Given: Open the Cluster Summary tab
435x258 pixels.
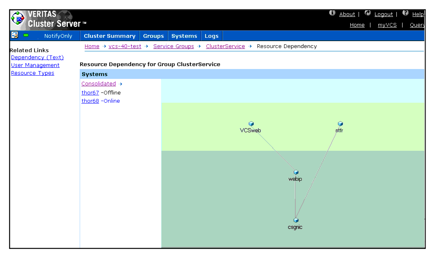Looking at the screenshot, I should pyautogui.click(x=110, y=36).
